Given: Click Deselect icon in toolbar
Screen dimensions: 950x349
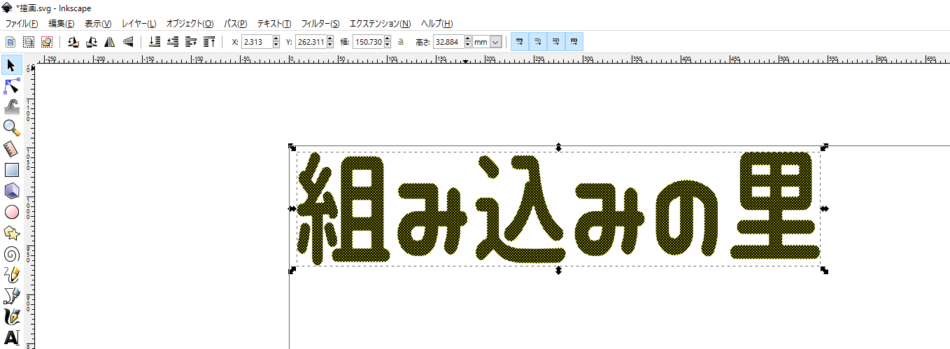Looking at the screenshot, I should pyautogui.click(x=47, y=42).
